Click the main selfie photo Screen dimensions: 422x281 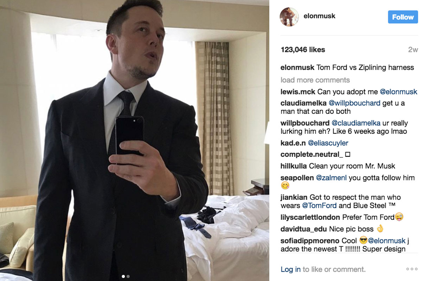[x=134, y=140]
